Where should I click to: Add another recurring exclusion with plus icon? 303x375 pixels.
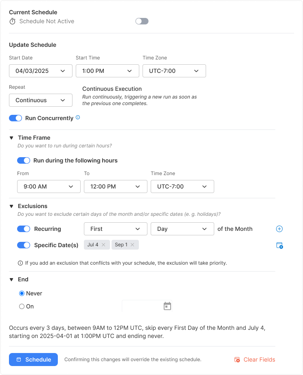pos(279,229)
